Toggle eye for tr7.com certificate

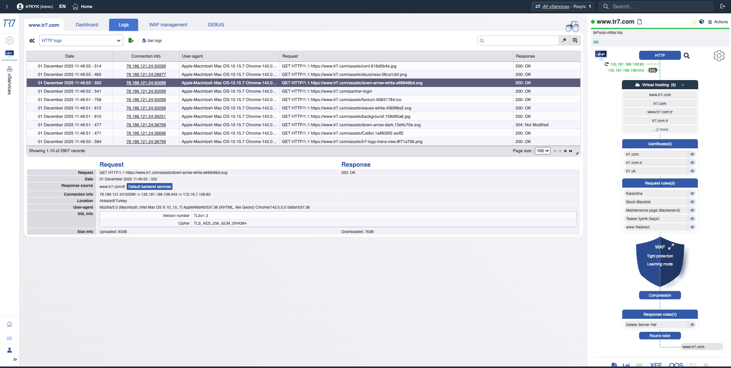click(x=692, y=154)
